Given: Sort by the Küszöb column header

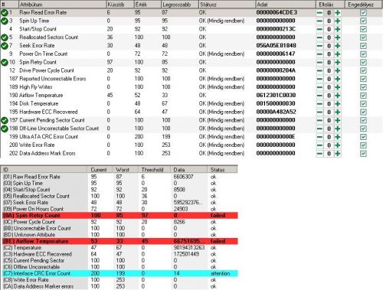Looking at the screenshot, I should pos(120,5).
